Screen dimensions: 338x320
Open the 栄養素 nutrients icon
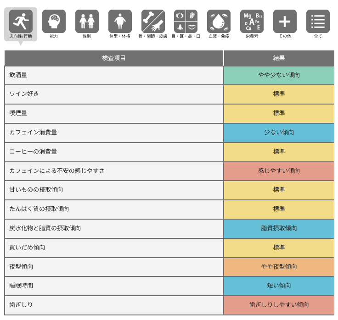point(252,22)
